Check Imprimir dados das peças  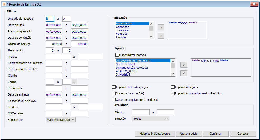(x=114, y=87)
